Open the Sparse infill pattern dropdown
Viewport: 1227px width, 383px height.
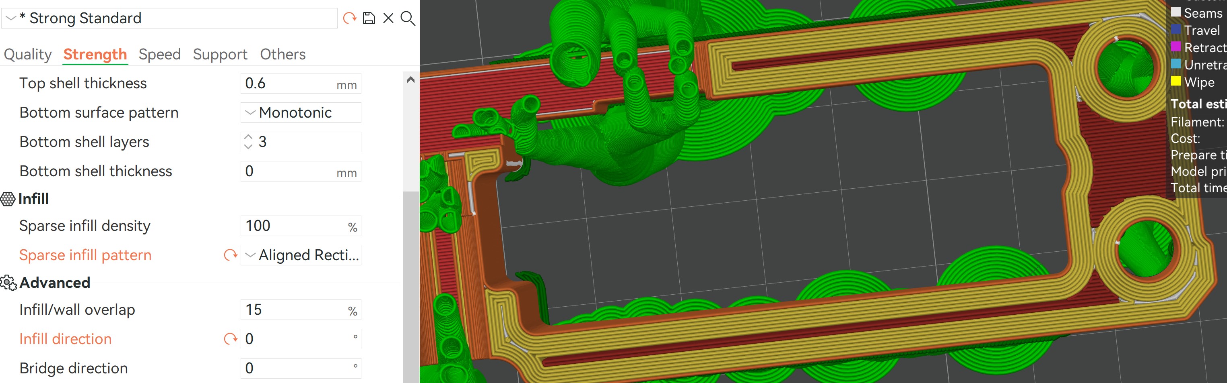click(x=301, y=255)
